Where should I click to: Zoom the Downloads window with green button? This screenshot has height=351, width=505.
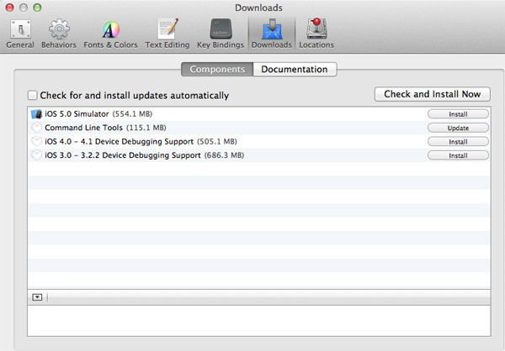pos(37,8)
